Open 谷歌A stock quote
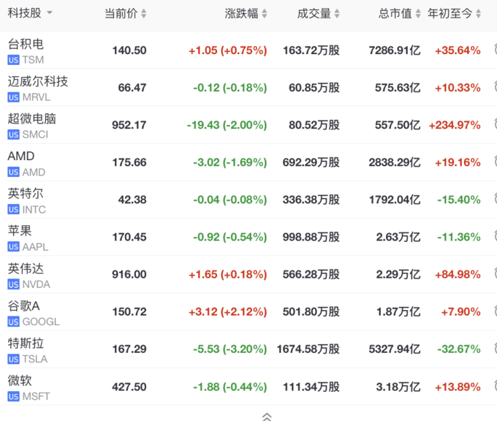Image resolution: width=497 pixels, height=421 pixels. pos(23,306)
